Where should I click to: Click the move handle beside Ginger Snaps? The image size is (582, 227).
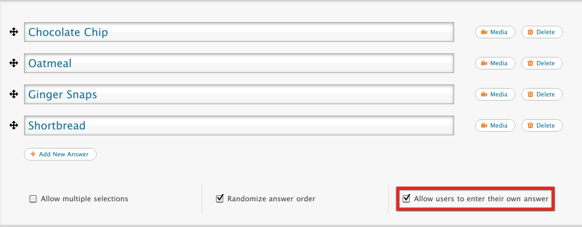coord(14,95)
